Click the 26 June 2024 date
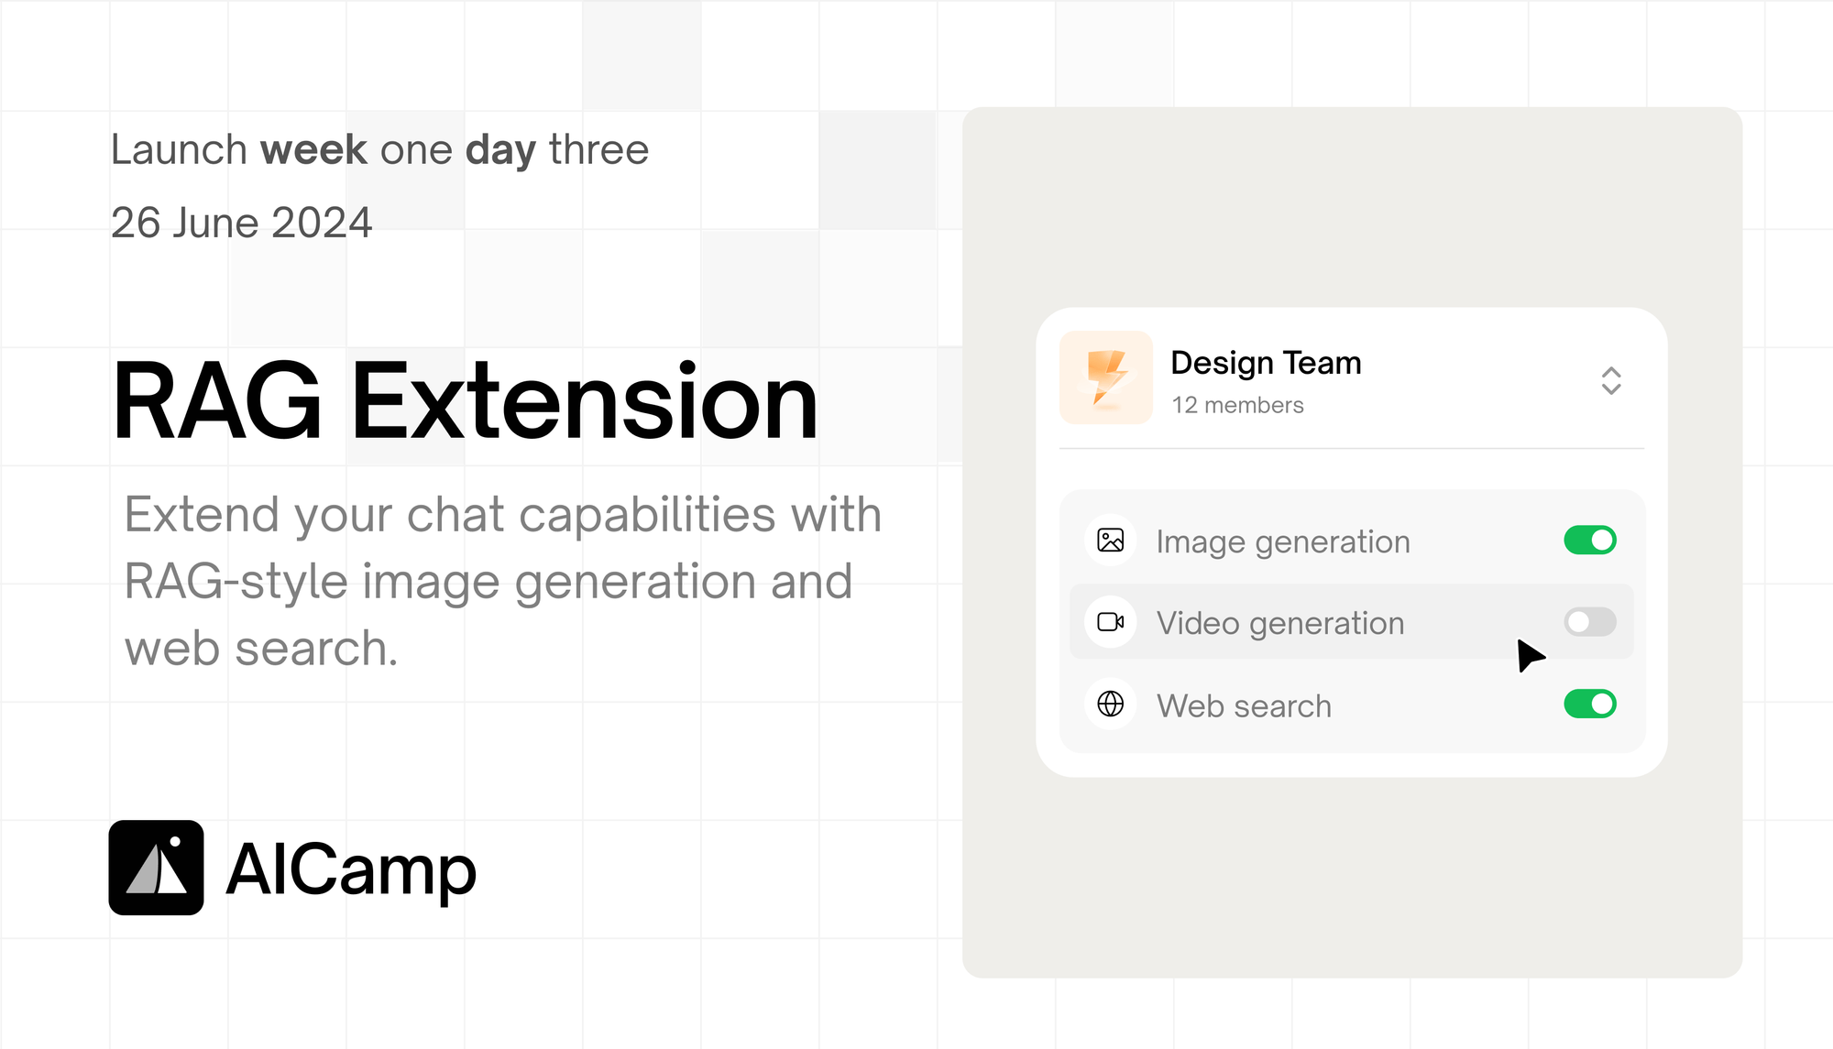This screenshot has width=1833, height=1049. coord(242,223)
